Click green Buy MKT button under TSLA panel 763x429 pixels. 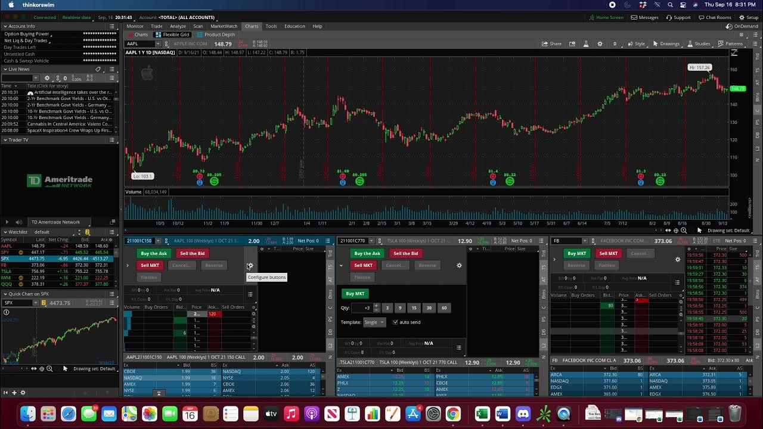[x=355, y=293]
